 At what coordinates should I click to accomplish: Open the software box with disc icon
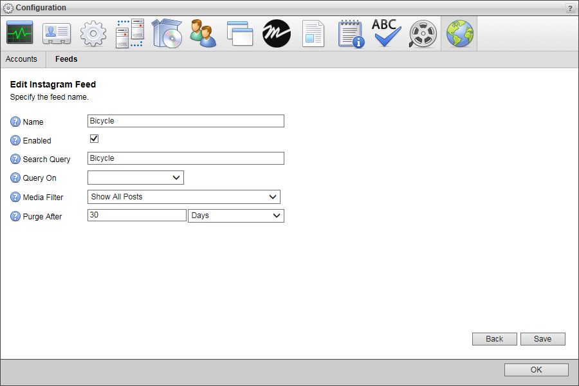pos(167,33)
